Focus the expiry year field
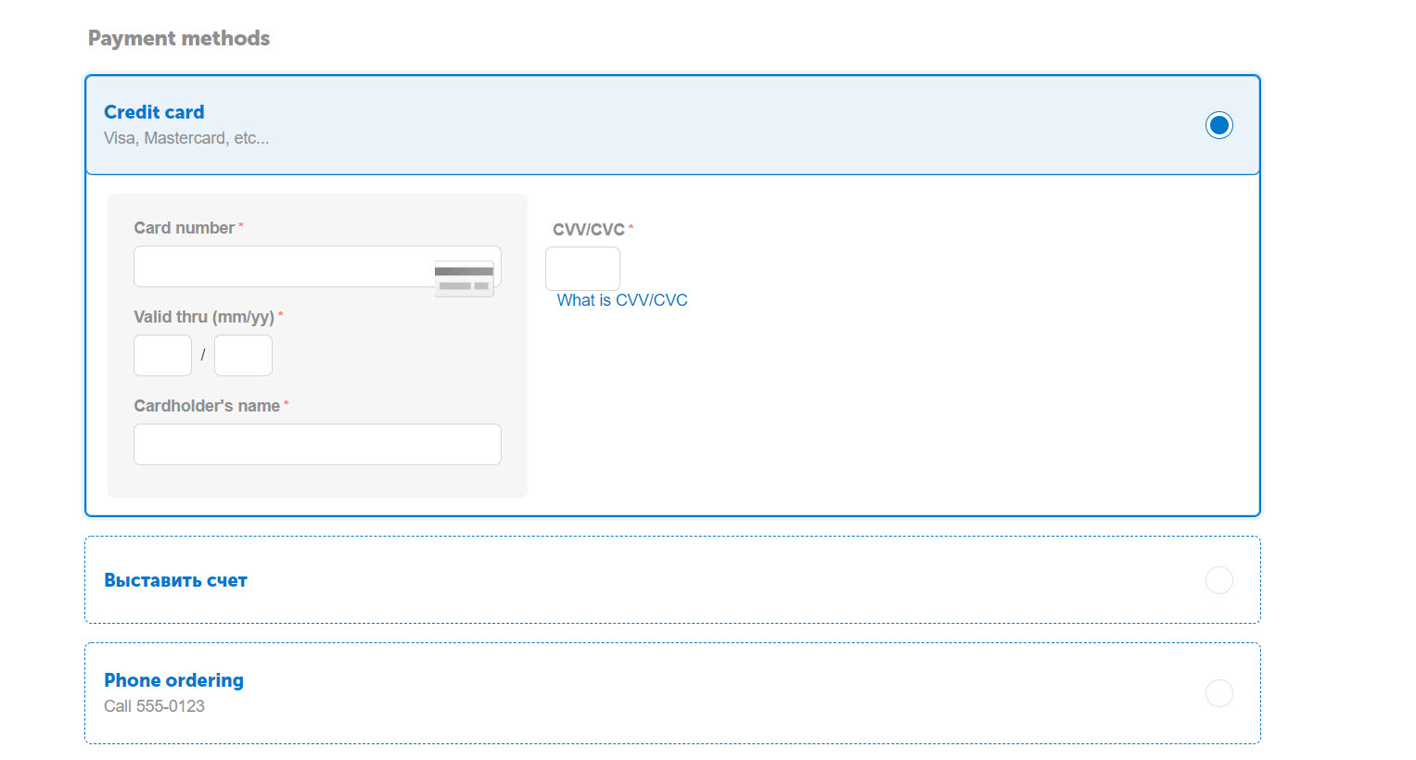The width and height of the screenshot is (1416, 760). point(243,356)
